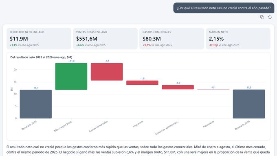
Task: Select the red Gastos comerciales bar
Action: click(x=107, y=72)
